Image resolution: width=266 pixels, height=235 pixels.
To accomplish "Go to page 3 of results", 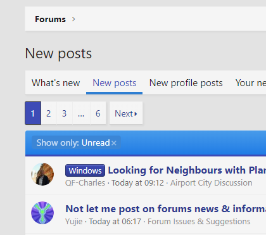I will click(65, 113).
